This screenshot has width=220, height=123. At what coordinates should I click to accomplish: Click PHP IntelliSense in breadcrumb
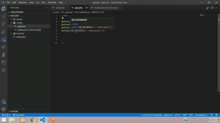[82, 12]
